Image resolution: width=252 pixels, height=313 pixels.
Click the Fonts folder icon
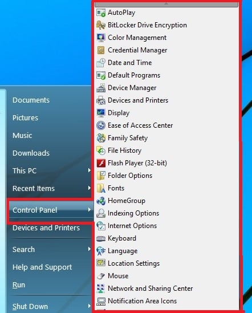tap(101, 188)
